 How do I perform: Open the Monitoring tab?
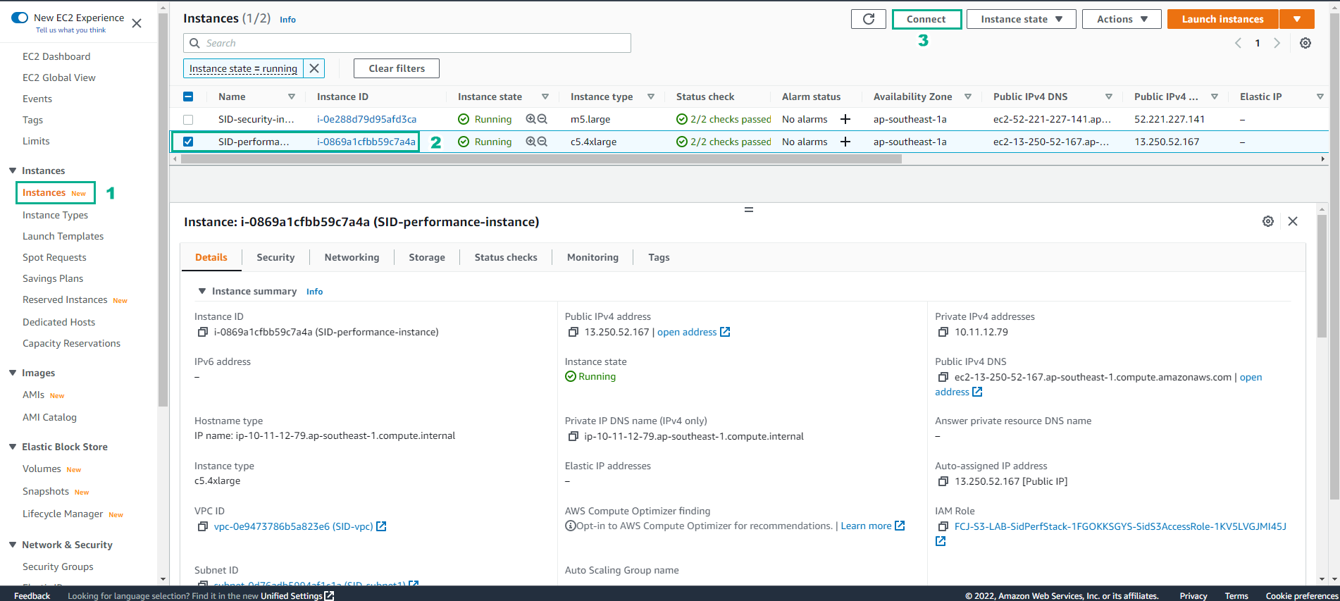tap(593, 257)
